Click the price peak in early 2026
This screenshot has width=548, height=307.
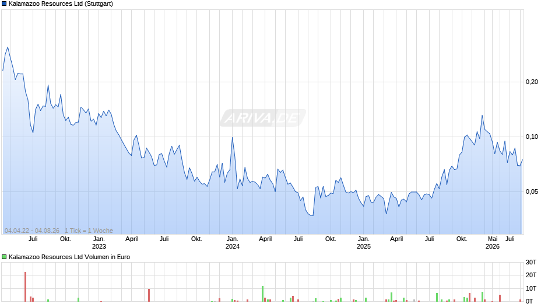coord(482,116)
